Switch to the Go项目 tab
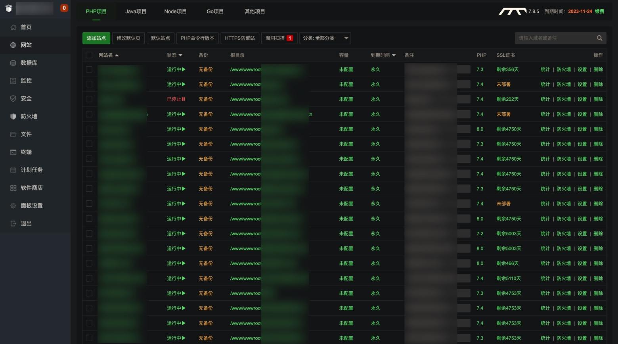 (x=215, y=12)
